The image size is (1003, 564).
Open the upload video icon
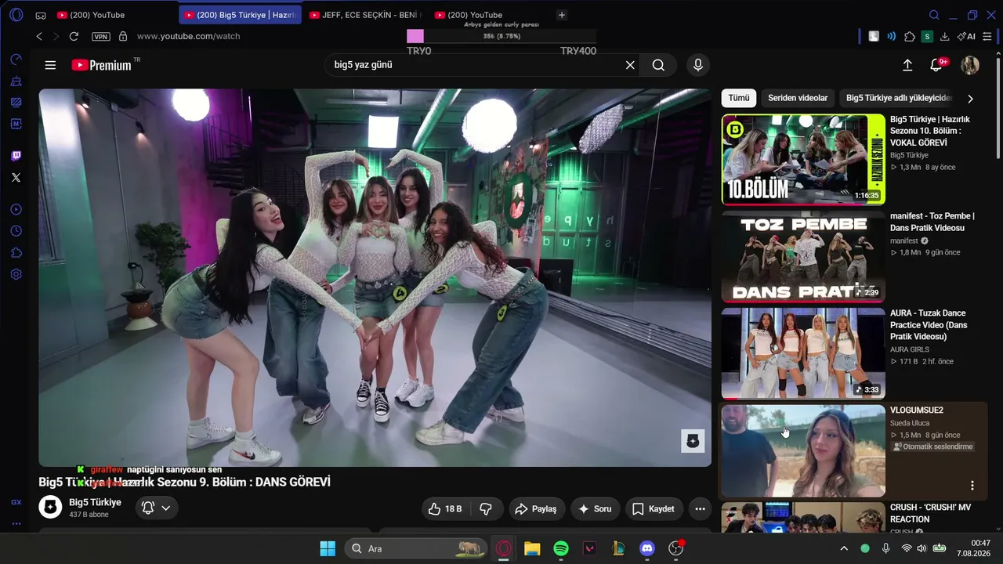pyautogui.click(x=907, y=65)
